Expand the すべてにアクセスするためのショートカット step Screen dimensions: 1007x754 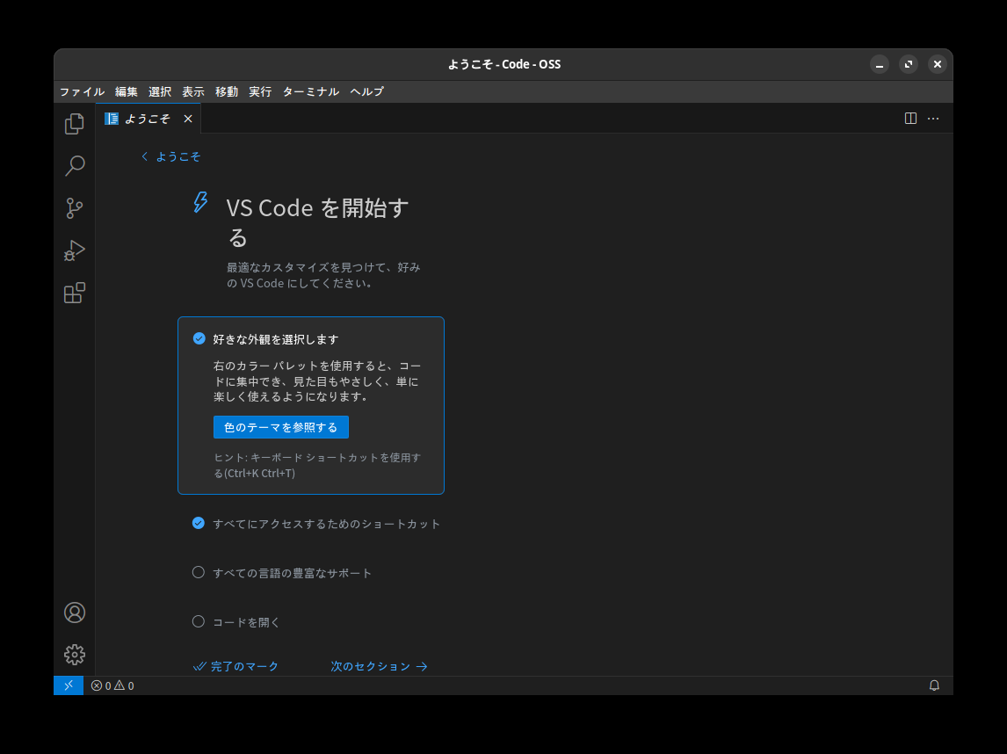click(326, 524)
